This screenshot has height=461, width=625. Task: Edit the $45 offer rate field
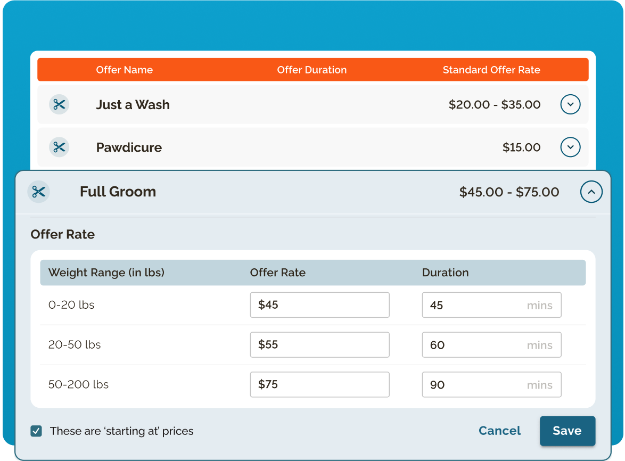(319, 305)
